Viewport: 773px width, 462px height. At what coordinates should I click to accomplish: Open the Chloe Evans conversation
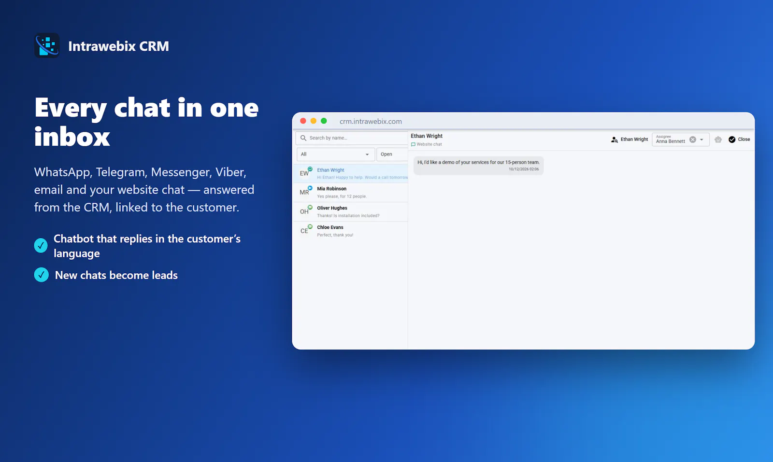coord(350,231)
